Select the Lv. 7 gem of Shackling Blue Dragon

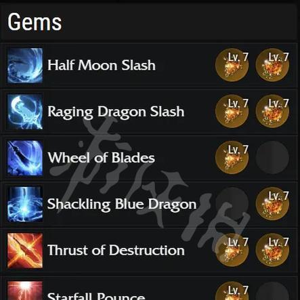pyautogui.click(x=272, y=205)
